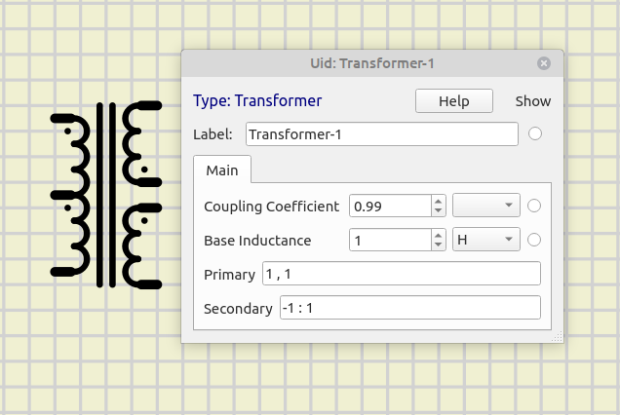The image size is (620, 415).
Task: Open the Coupling Coefficient unit dropdown
Action: [486, 206]
